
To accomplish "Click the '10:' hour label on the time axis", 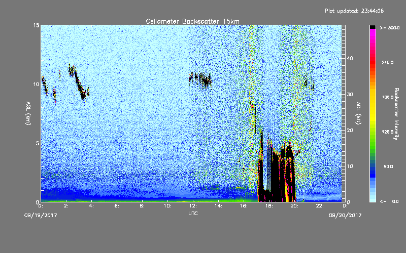I will tap(168, 206).
